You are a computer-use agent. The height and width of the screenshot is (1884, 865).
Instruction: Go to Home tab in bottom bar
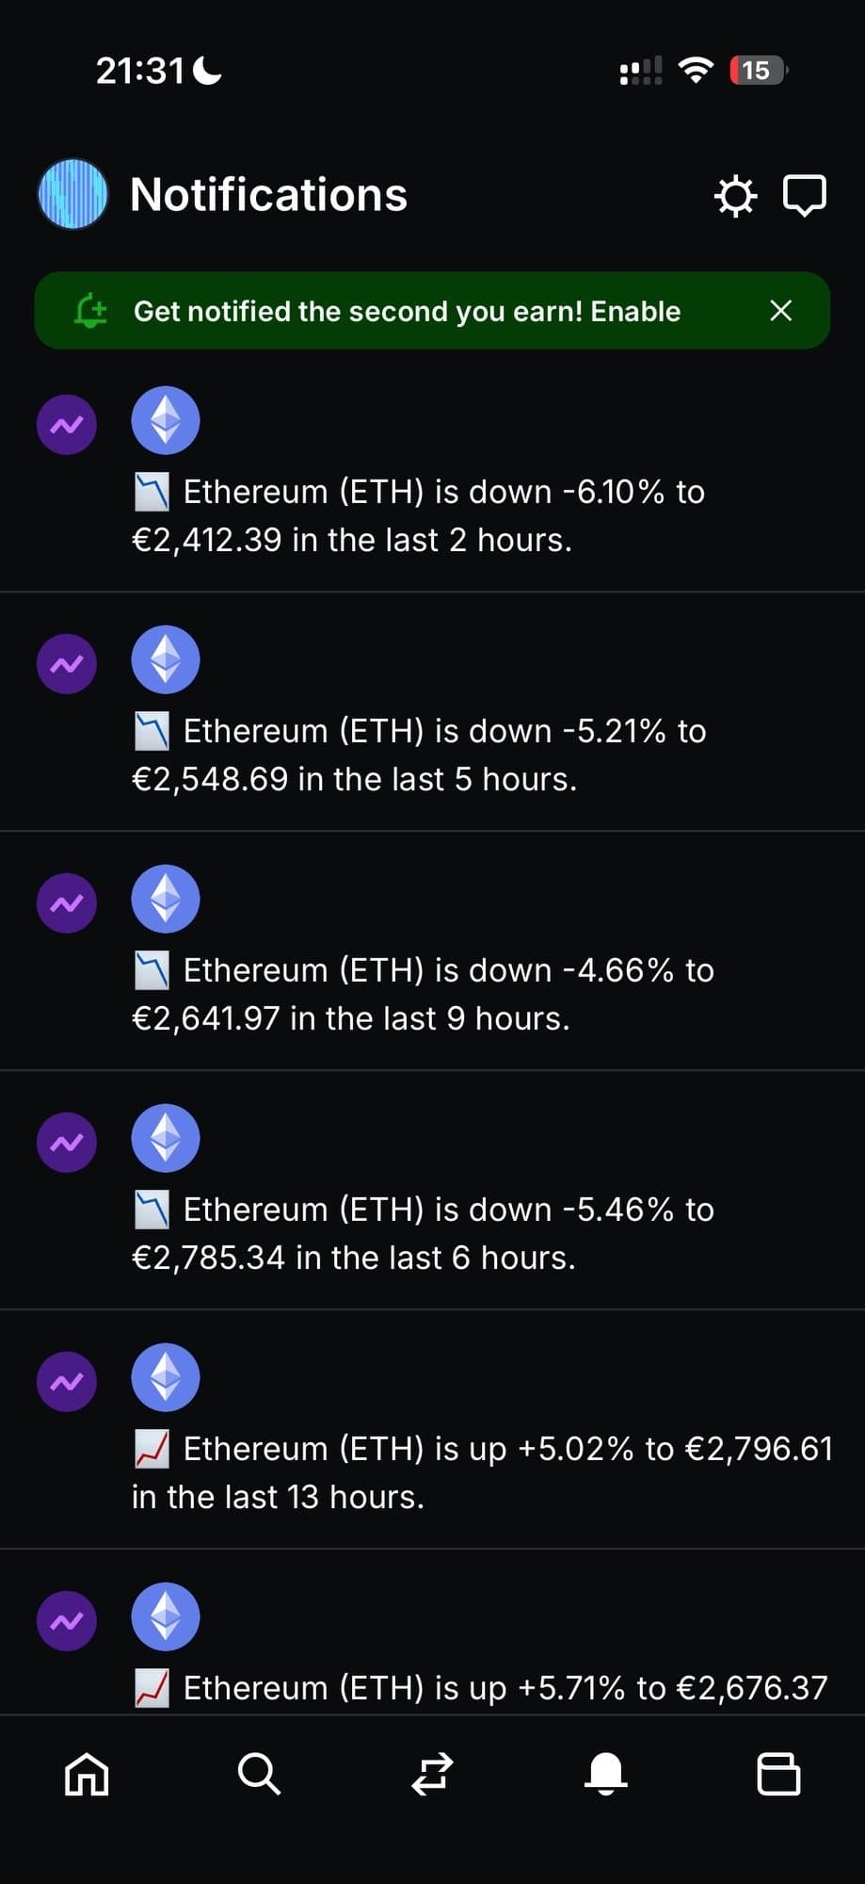pos(87,1775)
